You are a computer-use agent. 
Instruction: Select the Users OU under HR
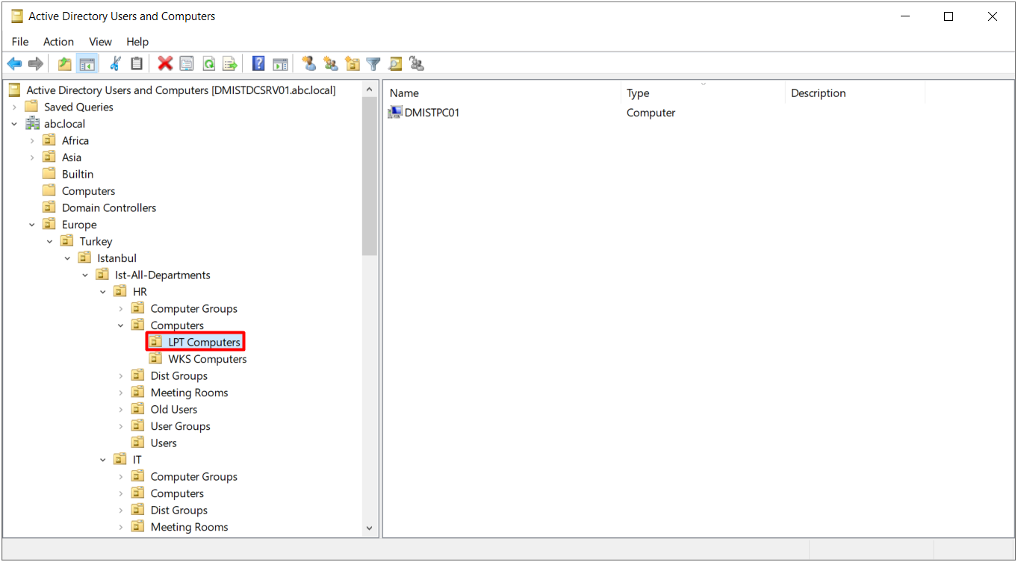click(x=164, y=443)
